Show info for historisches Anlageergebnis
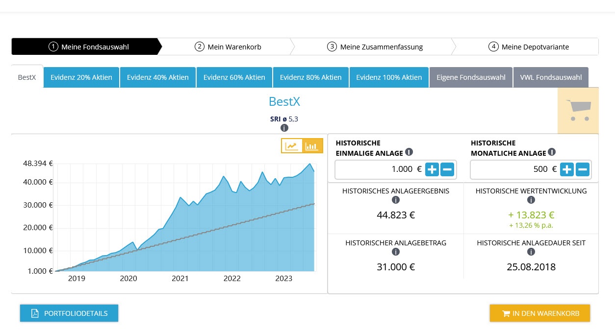Viewport: 615px width, 332px height. (x=396, y=200)
